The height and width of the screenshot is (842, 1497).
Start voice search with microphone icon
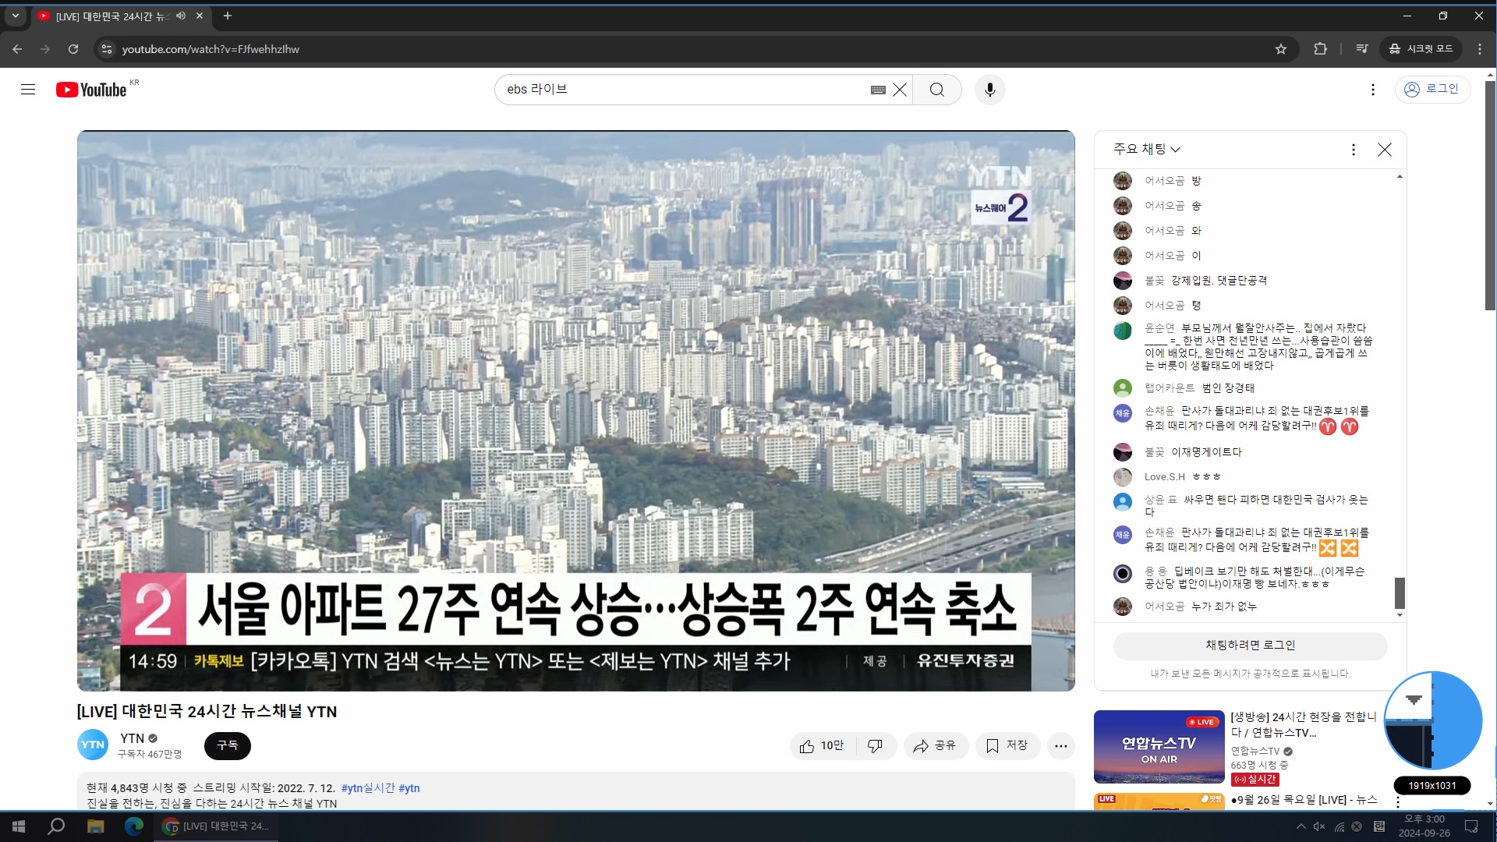tap(990, 90)
